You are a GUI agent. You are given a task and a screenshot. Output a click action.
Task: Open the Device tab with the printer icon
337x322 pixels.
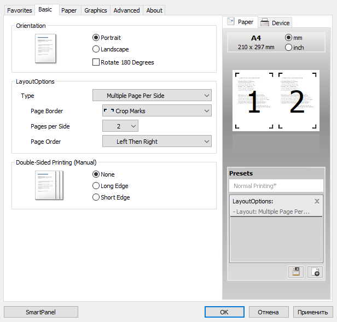click(x=275, y=22)
